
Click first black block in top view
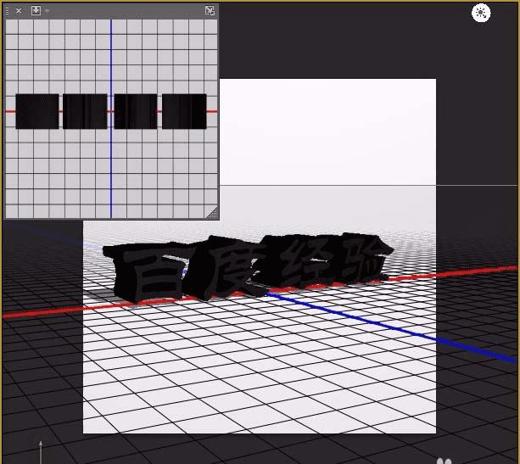37,111
